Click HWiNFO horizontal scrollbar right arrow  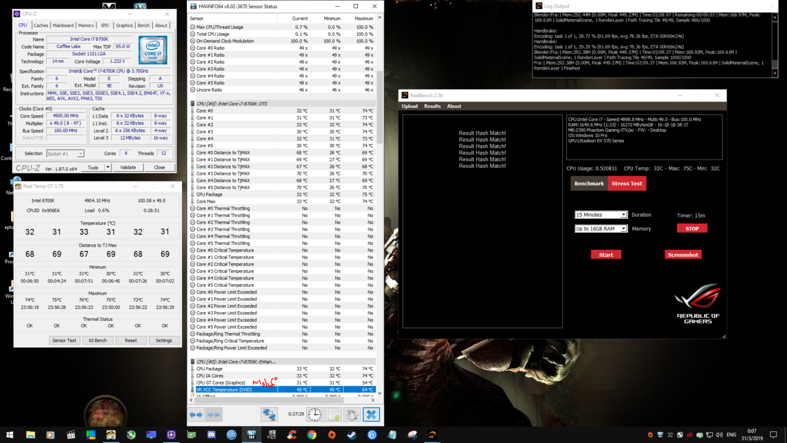click(x=373, y=400)
